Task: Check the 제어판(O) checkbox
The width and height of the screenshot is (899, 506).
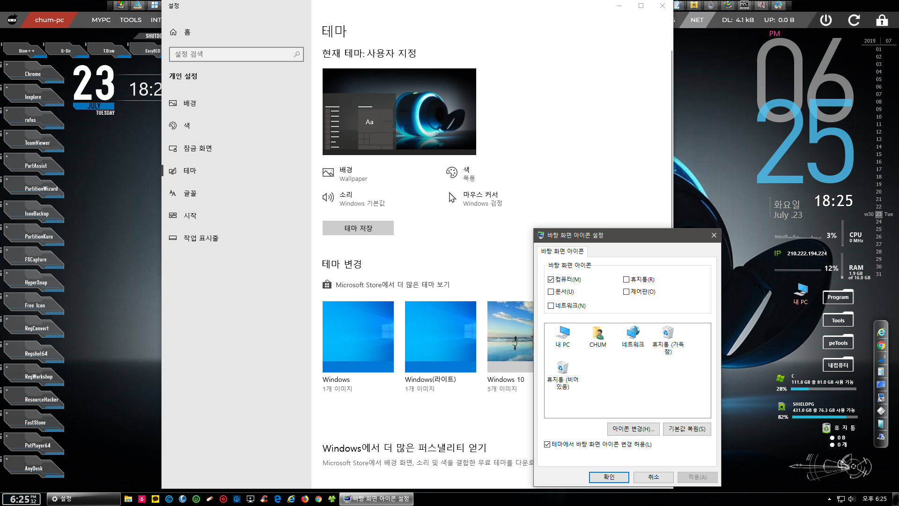Action: 626,292
